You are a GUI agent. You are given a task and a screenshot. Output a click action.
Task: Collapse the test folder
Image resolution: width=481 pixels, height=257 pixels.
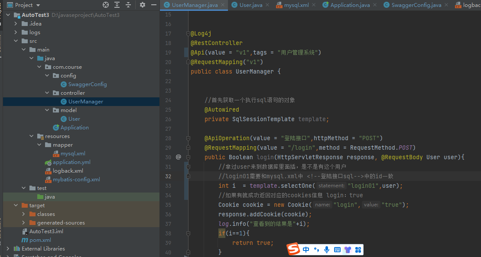click(24, 188)
